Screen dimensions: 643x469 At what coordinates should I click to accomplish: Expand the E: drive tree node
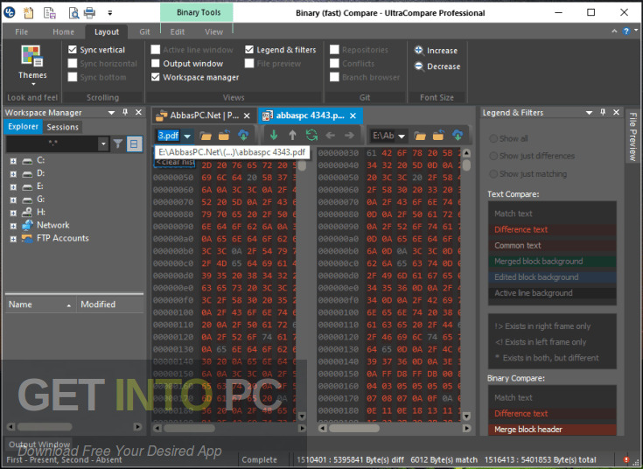pos(13,187)
